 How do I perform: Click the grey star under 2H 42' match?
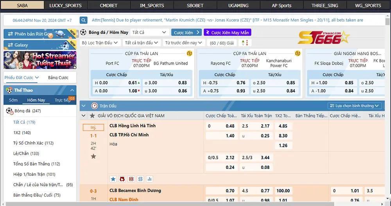pyautogui.click(x=93, y=157)
